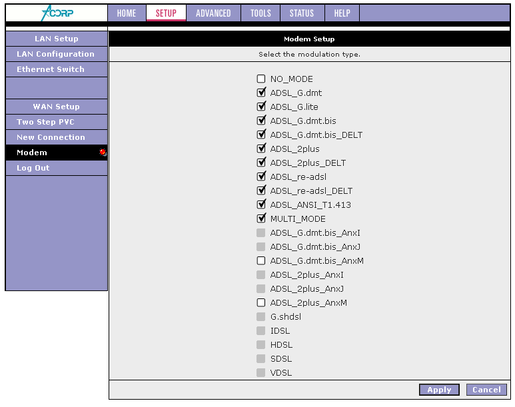Click the disabled SDSL checkbox
The image size is (515, 407).
(x=261, y=359)
